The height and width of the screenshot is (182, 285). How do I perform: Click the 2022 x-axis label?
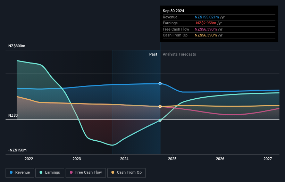pyautogui.click(x=29, y=159)
